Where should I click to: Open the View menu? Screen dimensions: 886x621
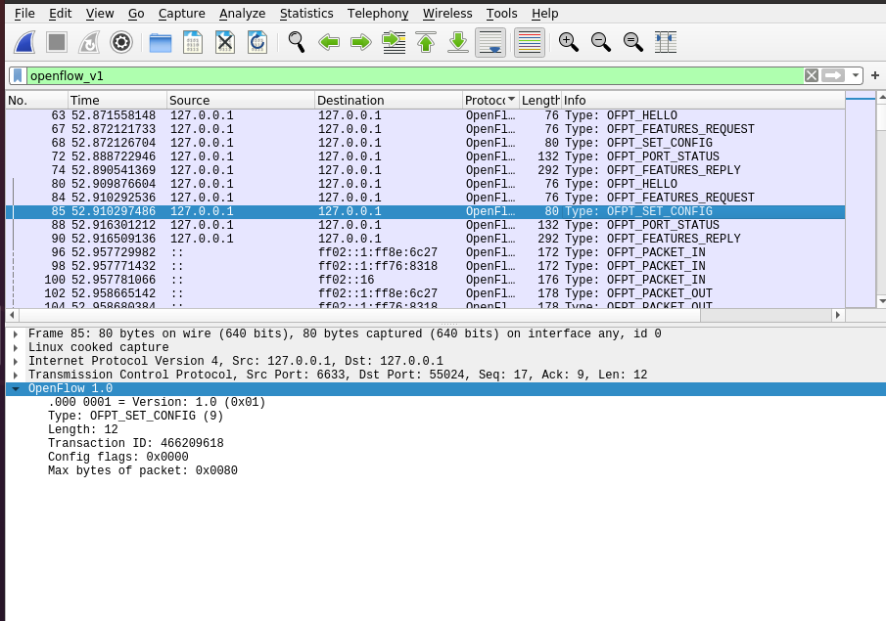[x=100, y=14]
